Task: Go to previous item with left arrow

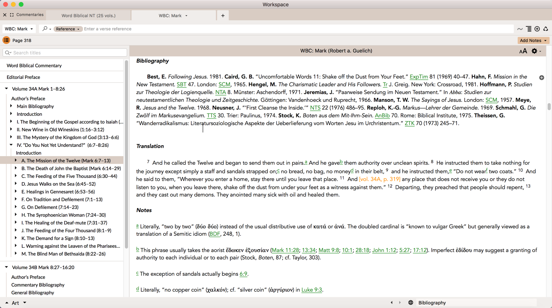Action: tap(392, 303)
